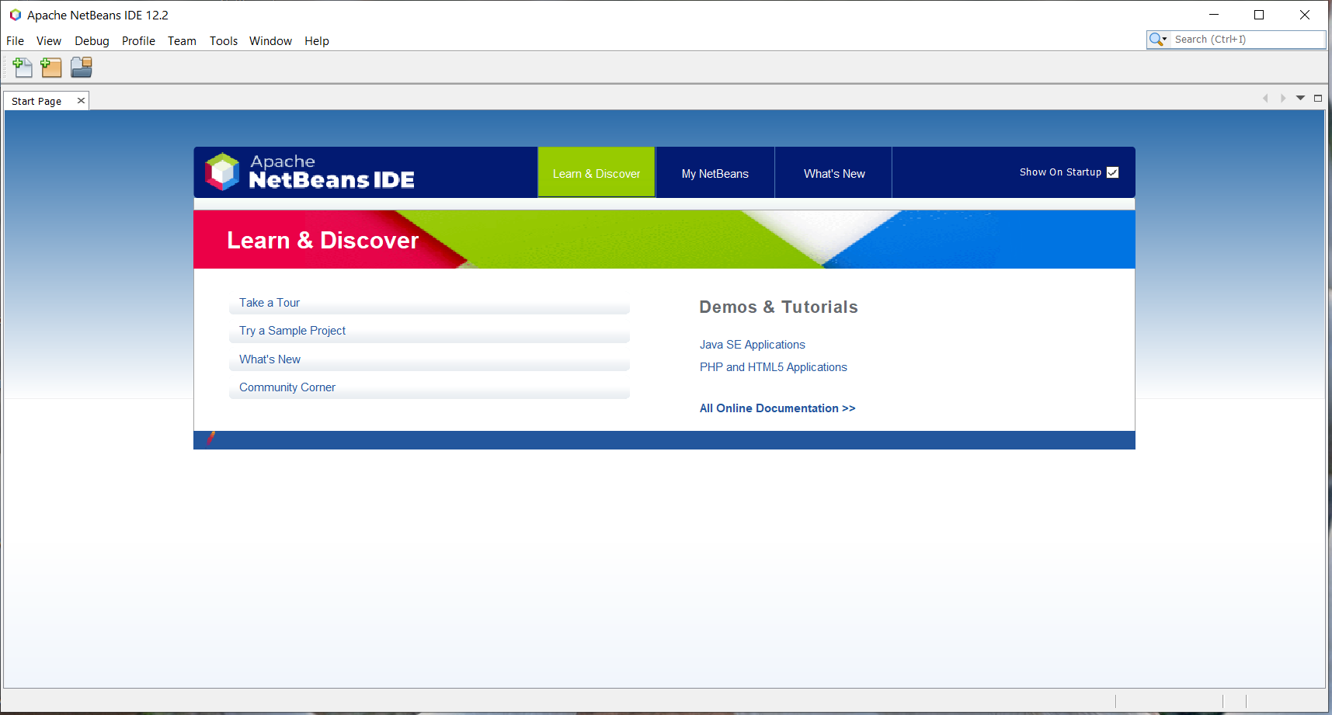The width and height of the screenshot is (1332, 715).
Task: Visit the Community Corner link
Action: click(x=287, y=387)
